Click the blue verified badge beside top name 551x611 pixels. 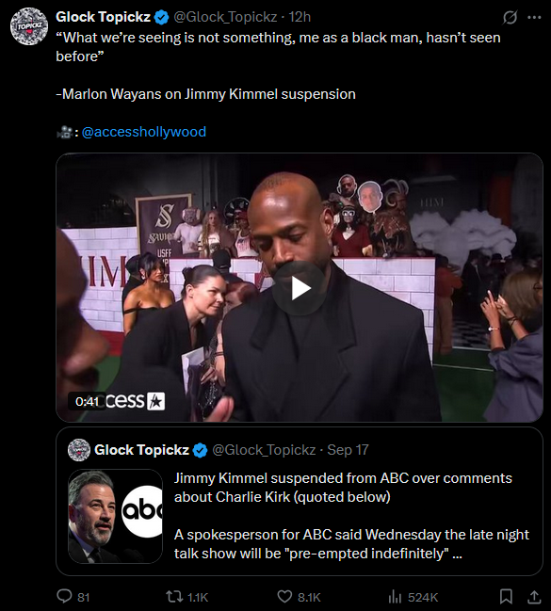pos(161,17)
